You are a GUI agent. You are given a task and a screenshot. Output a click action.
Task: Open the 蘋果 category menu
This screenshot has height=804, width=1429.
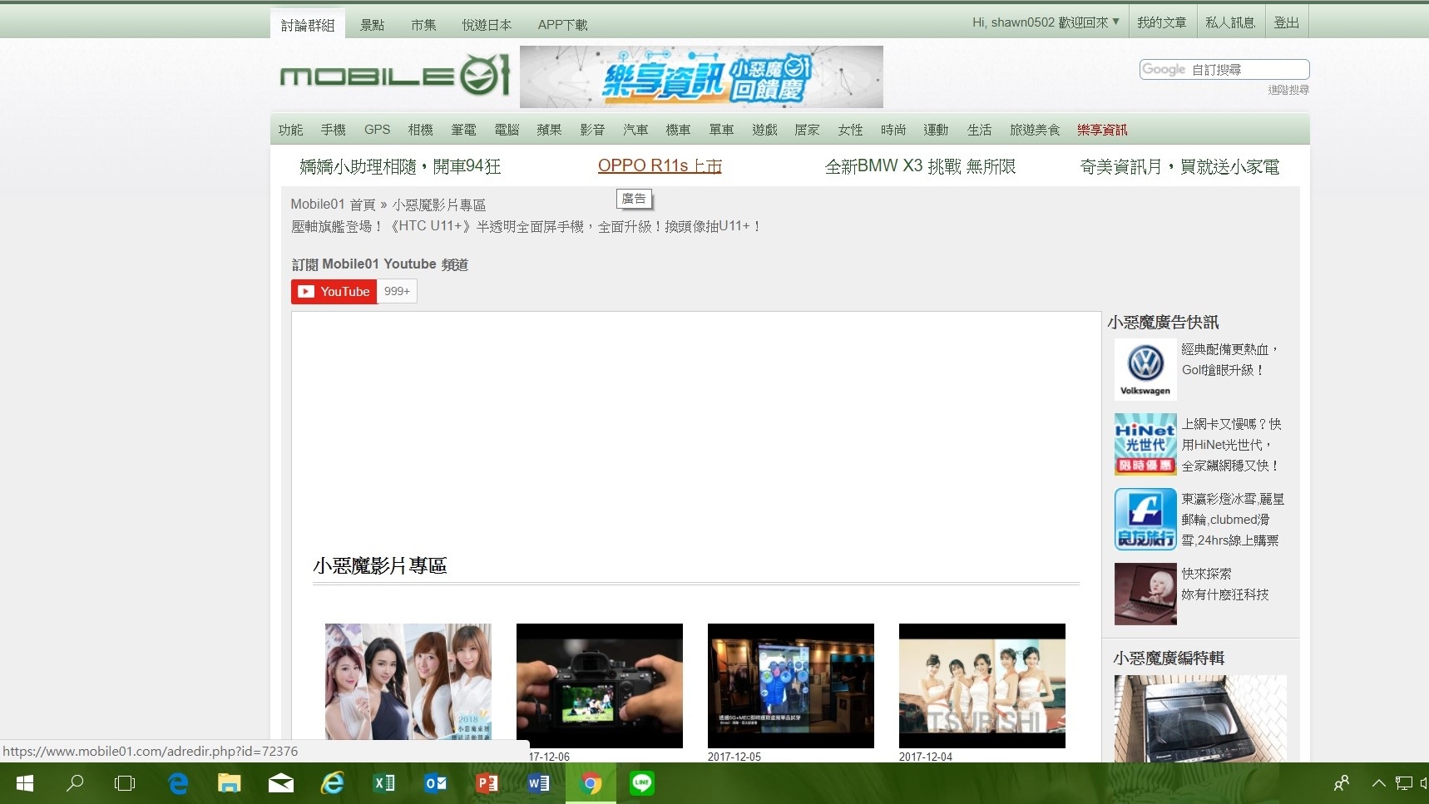tap(550, 130)
